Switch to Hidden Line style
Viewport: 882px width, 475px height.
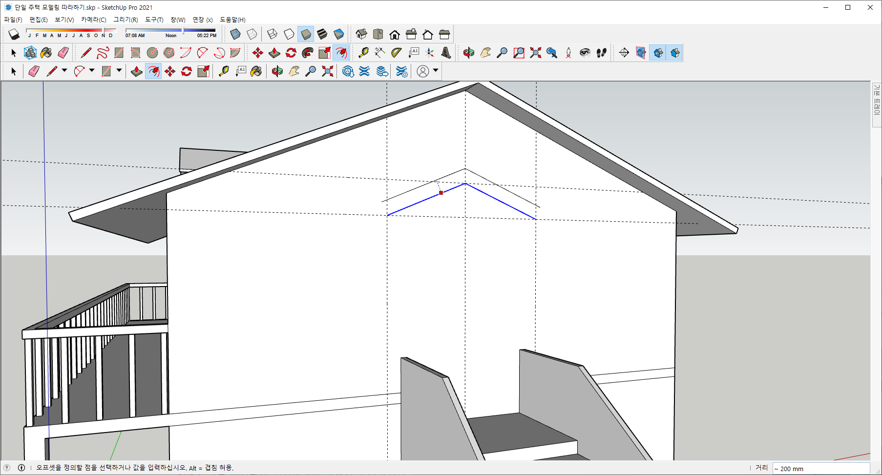(x=289, y=34)
